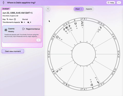The height and width of the screenshot is (96, 123).
Task: Click the Mansfield, England, GB location text
Action: pyautogui.click(x=10, y=16)
